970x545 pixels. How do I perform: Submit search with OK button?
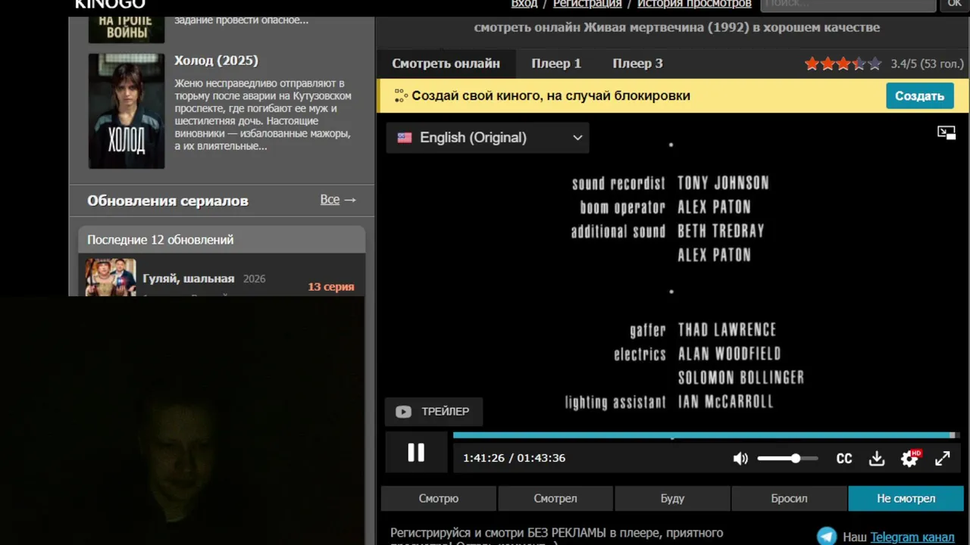tap(954, 5)
